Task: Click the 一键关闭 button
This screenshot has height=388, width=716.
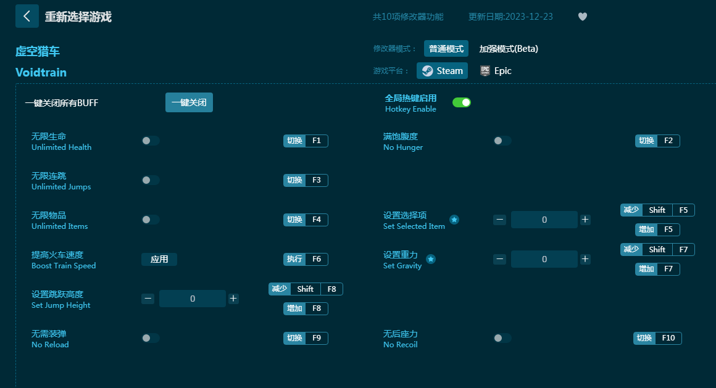Action: coord(189,102)
